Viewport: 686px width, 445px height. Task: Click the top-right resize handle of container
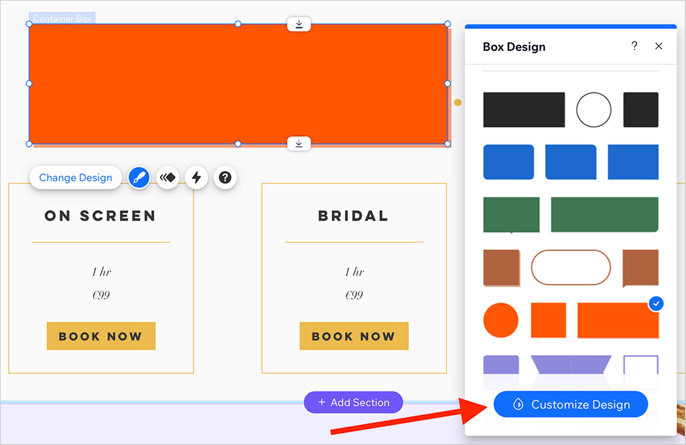point(448,24)
